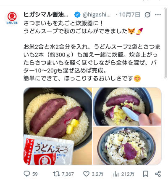Open the ヒガシマル醤油 account name

pyautogui.click(x=46, y=15)
